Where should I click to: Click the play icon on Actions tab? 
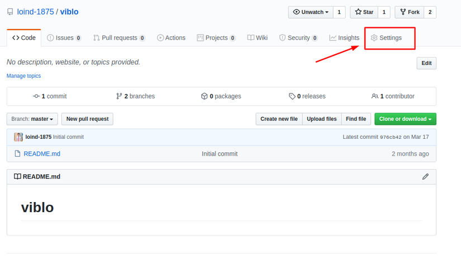[160, 38]
